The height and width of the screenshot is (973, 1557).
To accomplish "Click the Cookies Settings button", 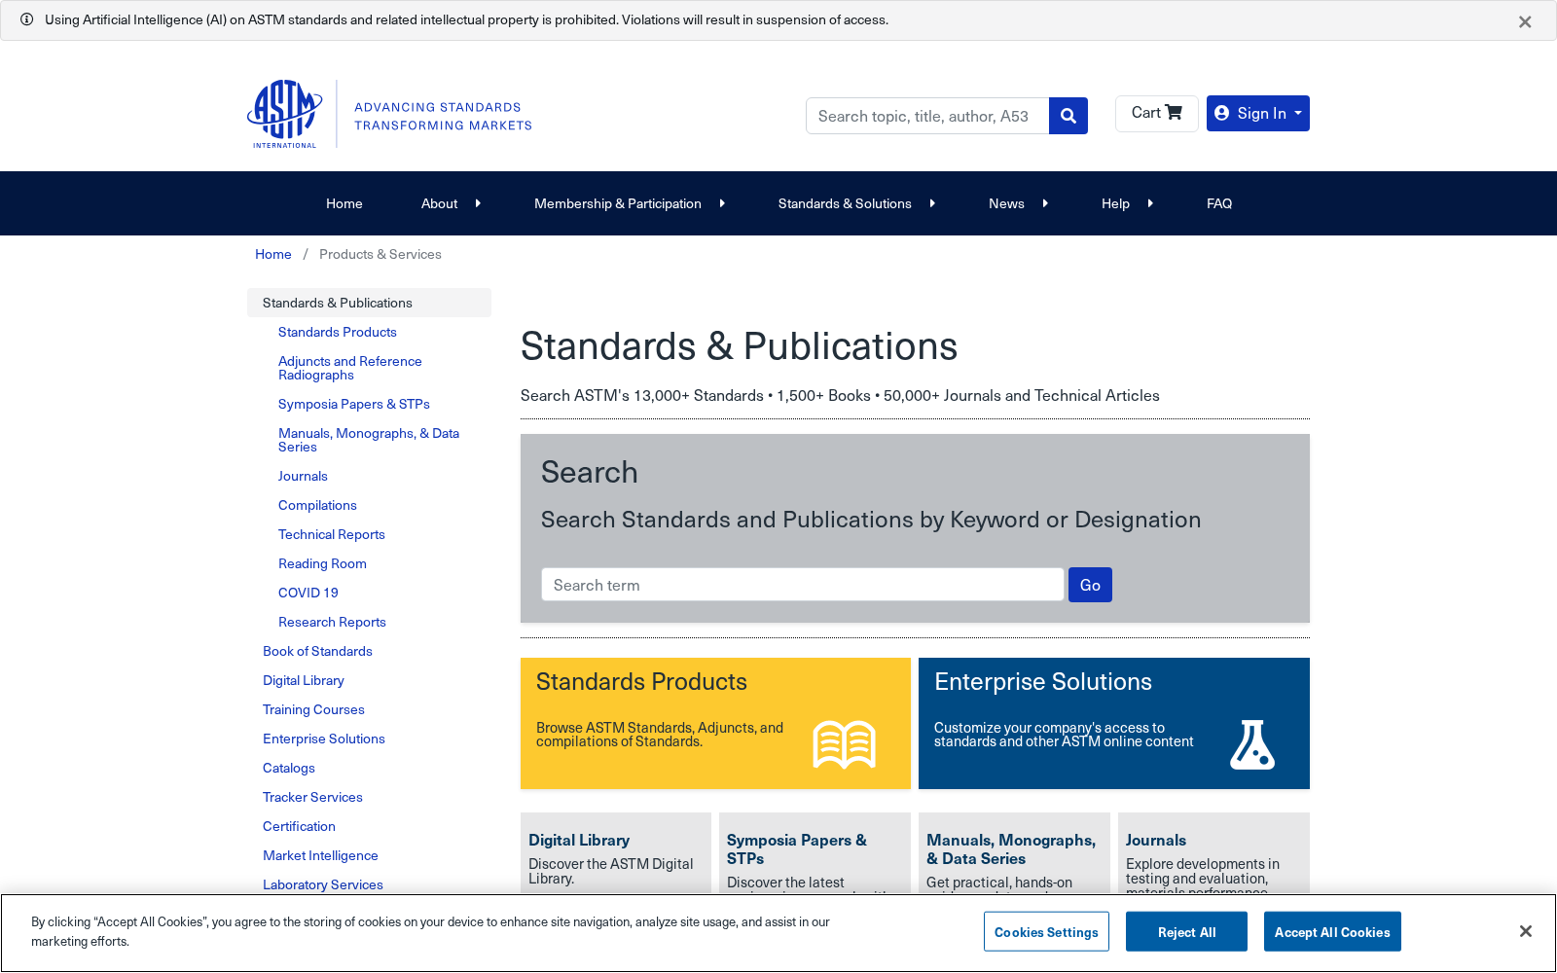I will (x=1046, y=931).
